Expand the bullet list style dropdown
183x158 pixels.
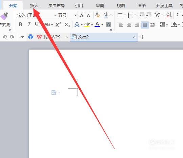click(125, 15)
